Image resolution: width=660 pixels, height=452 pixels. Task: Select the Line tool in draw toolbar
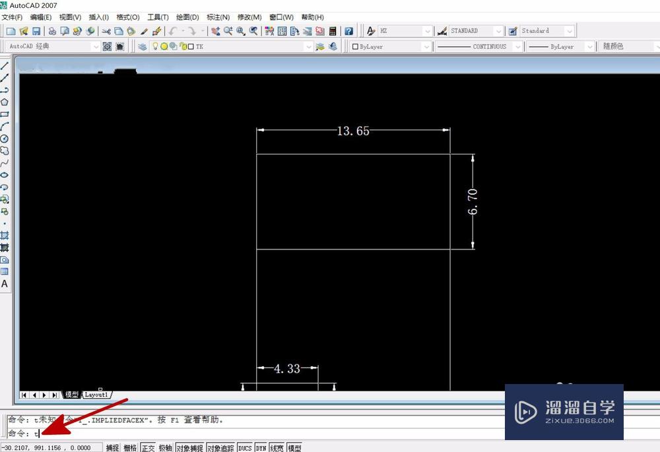[5, 65]
